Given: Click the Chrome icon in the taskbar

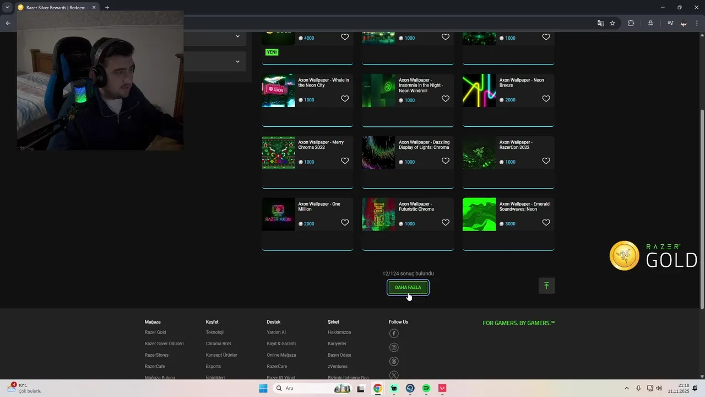Looking at the screenshot, I should [x=377, y=388].
